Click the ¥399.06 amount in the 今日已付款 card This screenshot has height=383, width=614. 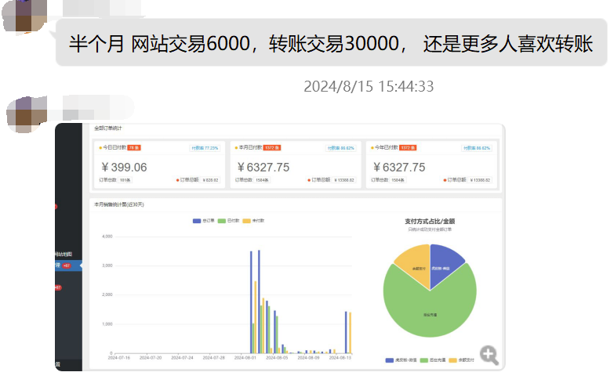coord(125,167)
